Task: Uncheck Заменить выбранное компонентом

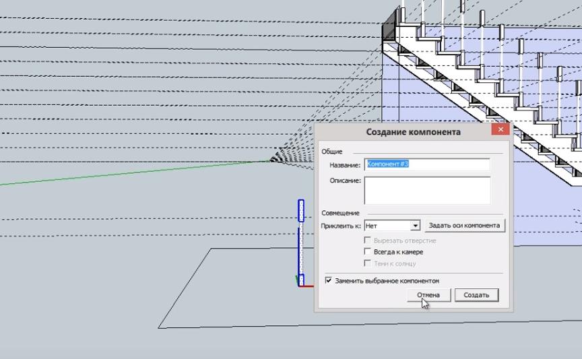Action: pyautogui.click(x=328, y=280)
